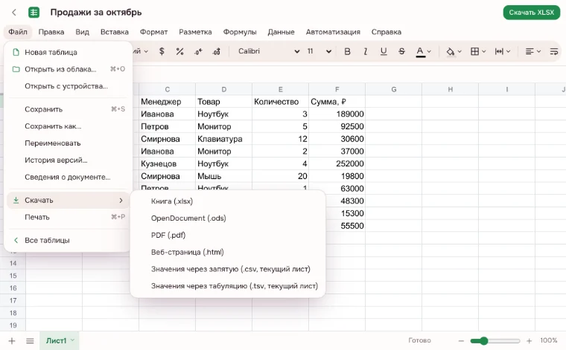
Task: Select column G header
Action: [x=393, y=89]
